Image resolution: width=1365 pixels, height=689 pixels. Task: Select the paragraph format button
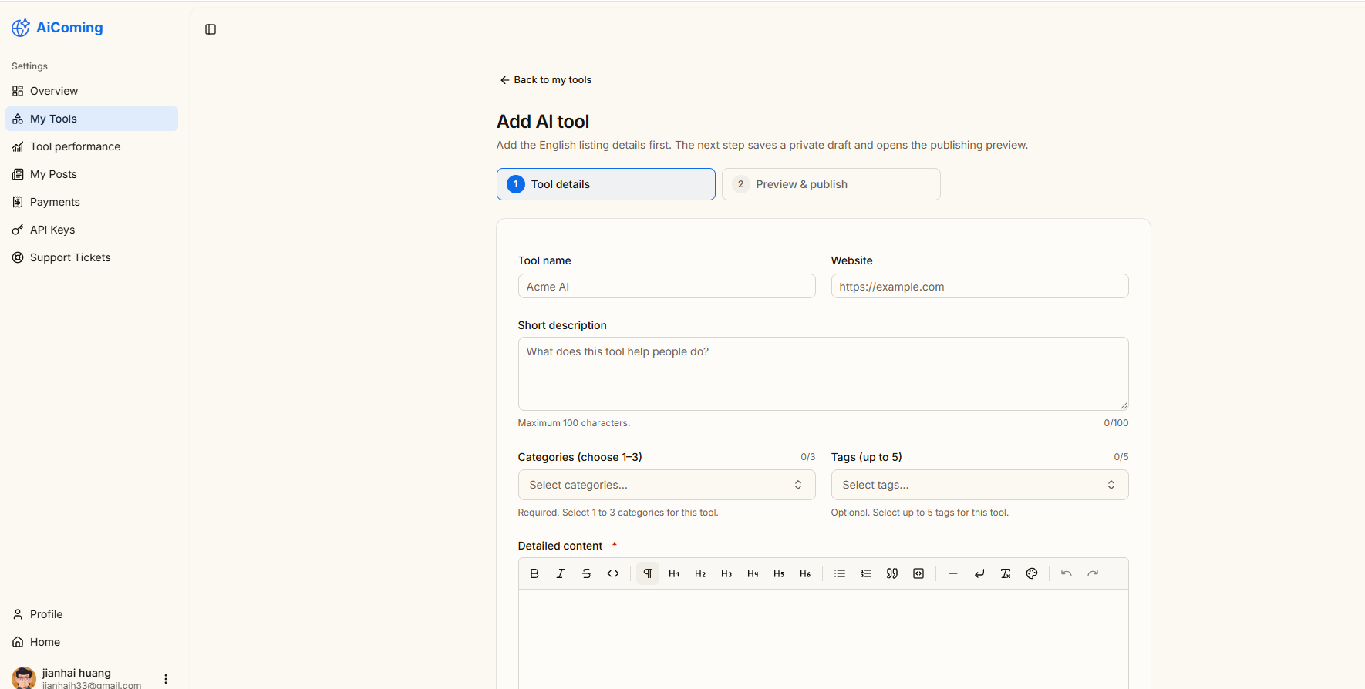[x=648, y=573]
